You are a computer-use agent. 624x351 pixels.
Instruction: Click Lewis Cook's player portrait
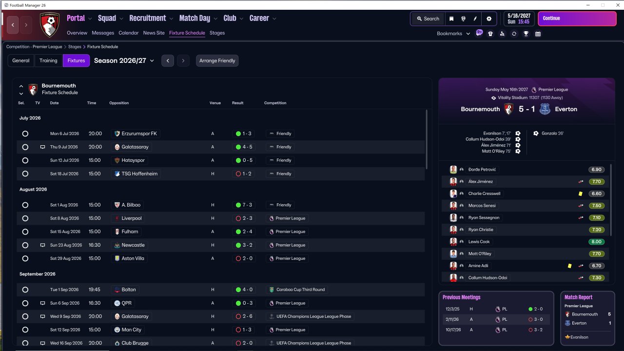(x=453, y=242)
